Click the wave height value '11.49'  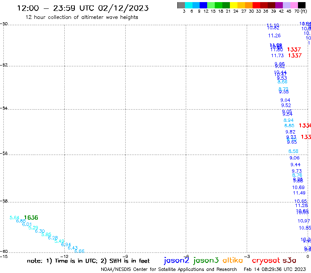[299, 193]
